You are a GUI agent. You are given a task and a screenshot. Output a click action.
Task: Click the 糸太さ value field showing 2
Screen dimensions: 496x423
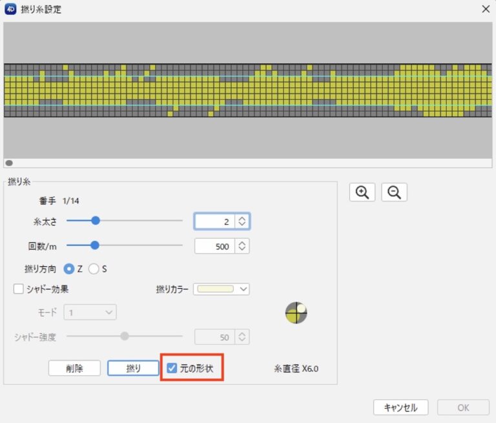pyautogui.click(x=215, y=221)
